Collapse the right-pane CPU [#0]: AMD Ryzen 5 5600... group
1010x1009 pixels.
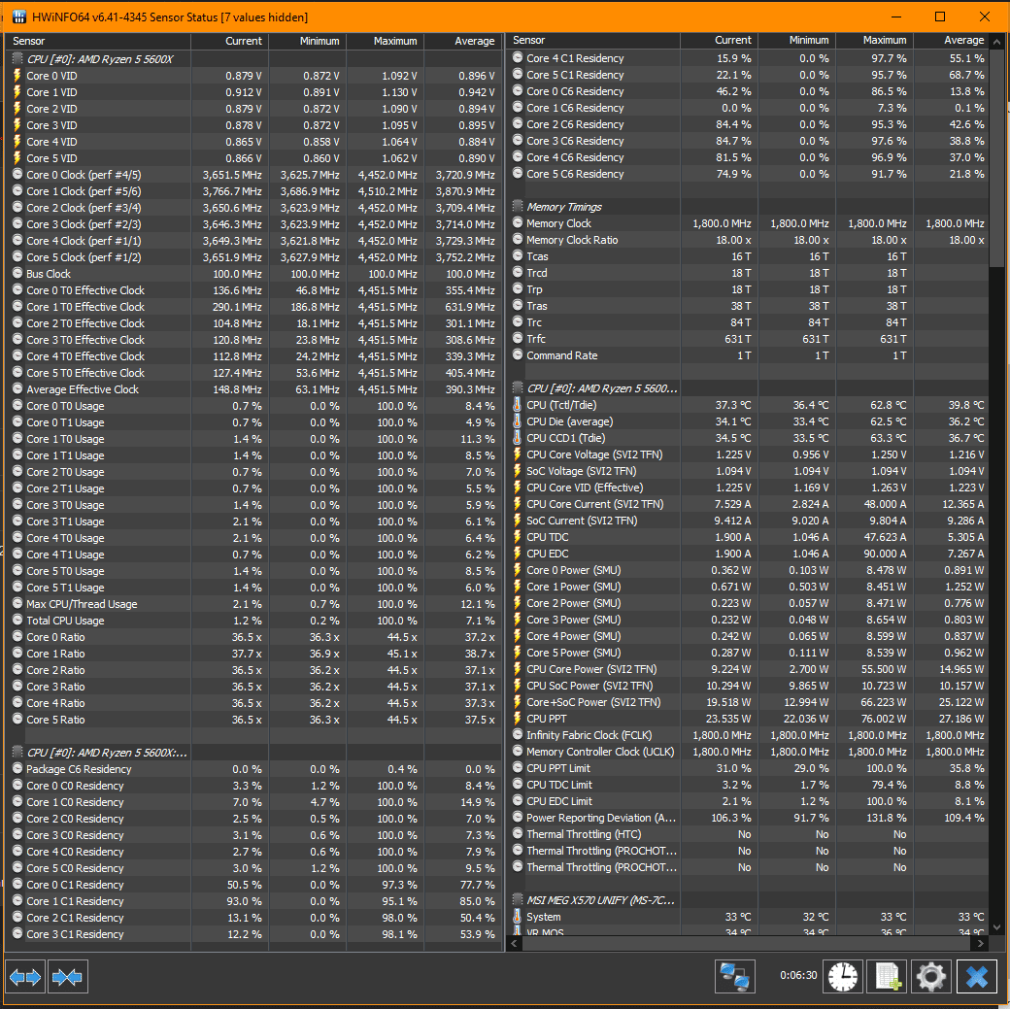pyautogui.click(x=518, y=388)
